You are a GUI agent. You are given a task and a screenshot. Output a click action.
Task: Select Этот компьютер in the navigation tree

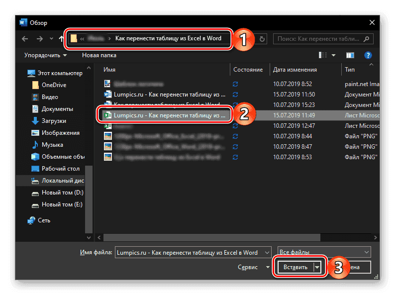coord(55,73)
